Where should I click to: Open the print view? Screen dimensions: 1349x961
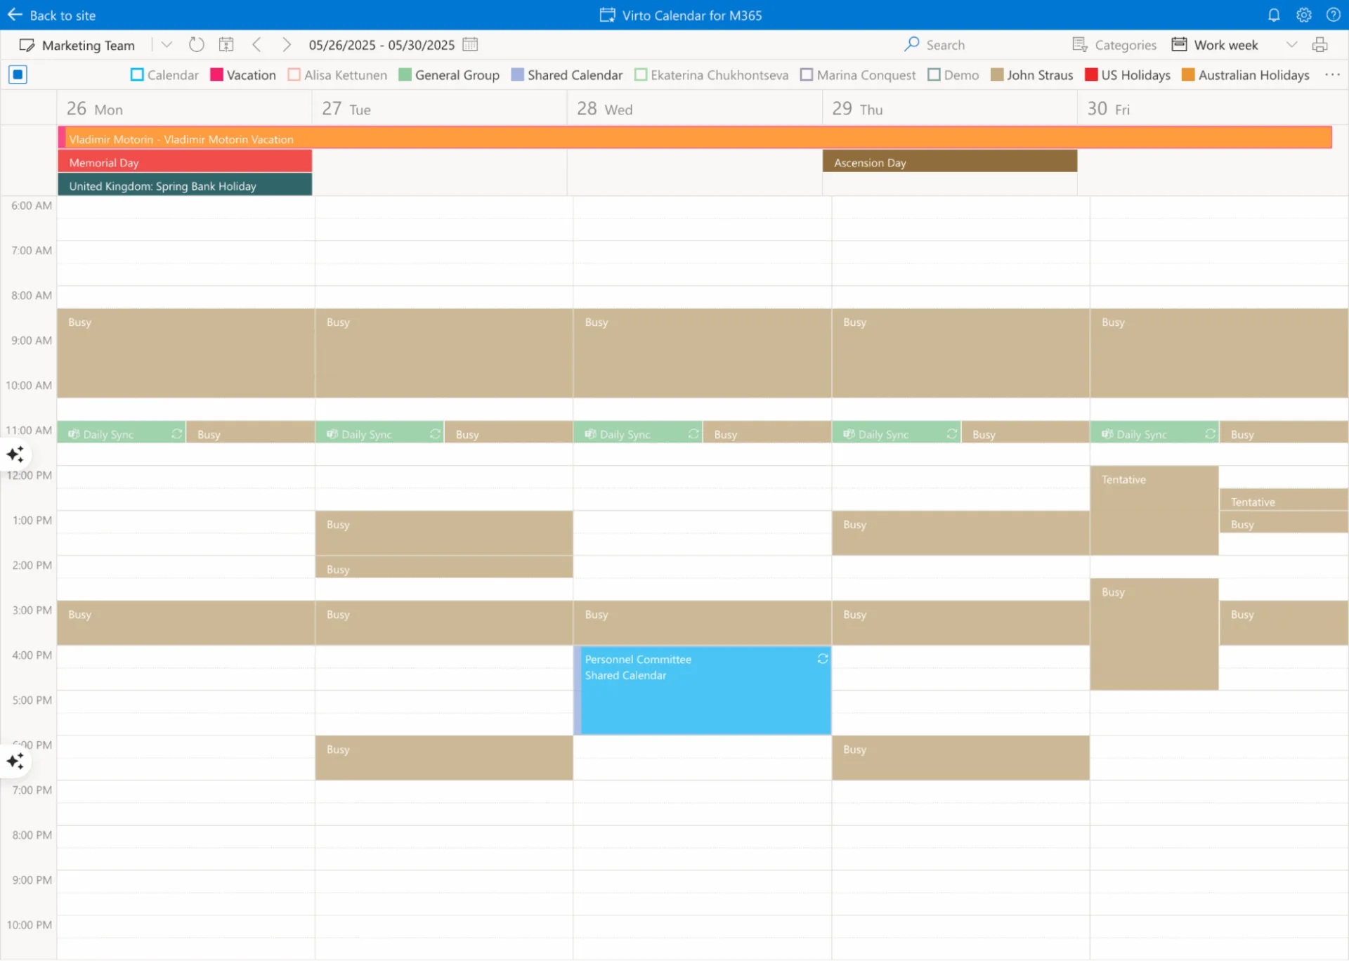click(x=1319, y=44)
